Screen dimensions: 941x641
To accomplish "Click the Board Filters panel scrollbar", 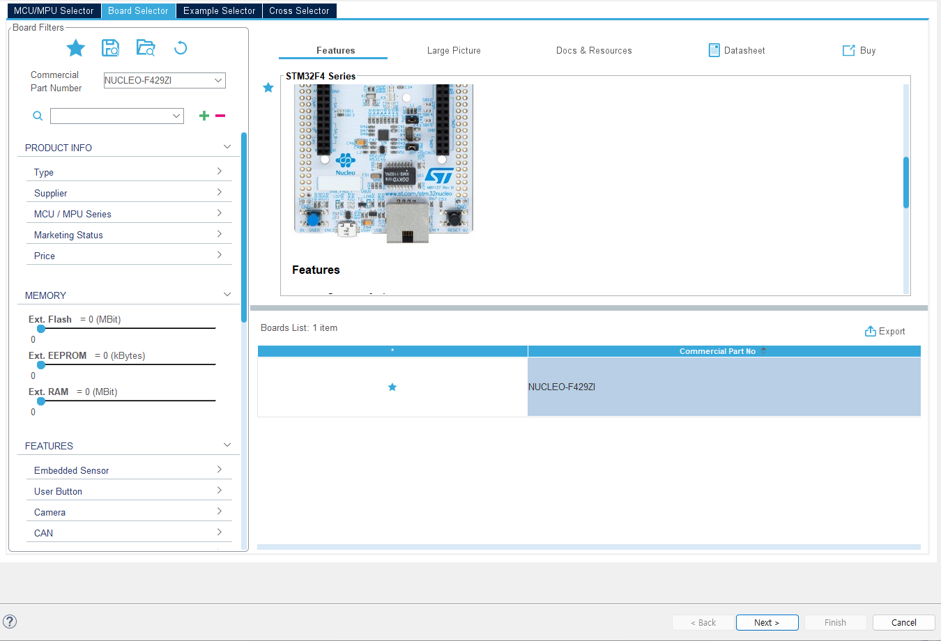I will [x=244, y=227].
